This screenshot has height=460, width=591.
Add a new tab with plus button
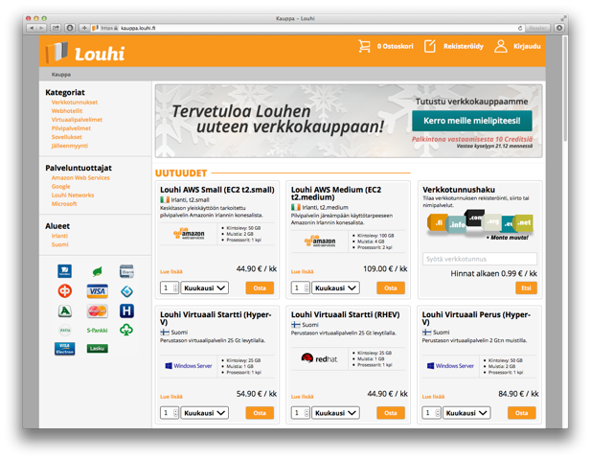point(84,28)
